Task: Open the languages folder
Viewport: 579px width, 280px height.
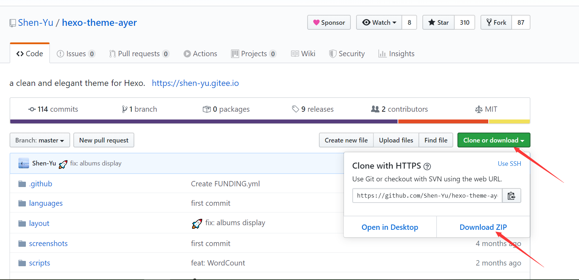Action: 46,203
